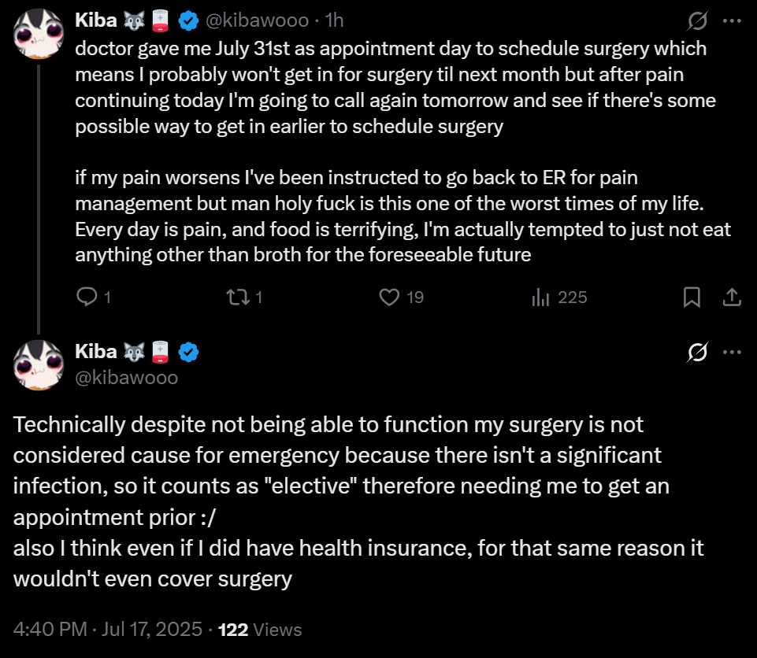Image resolution: width=757 pixels, height=658 pixels.
Task: Click the Grok icon on first tweet
Action: click(x=697, y=20)
